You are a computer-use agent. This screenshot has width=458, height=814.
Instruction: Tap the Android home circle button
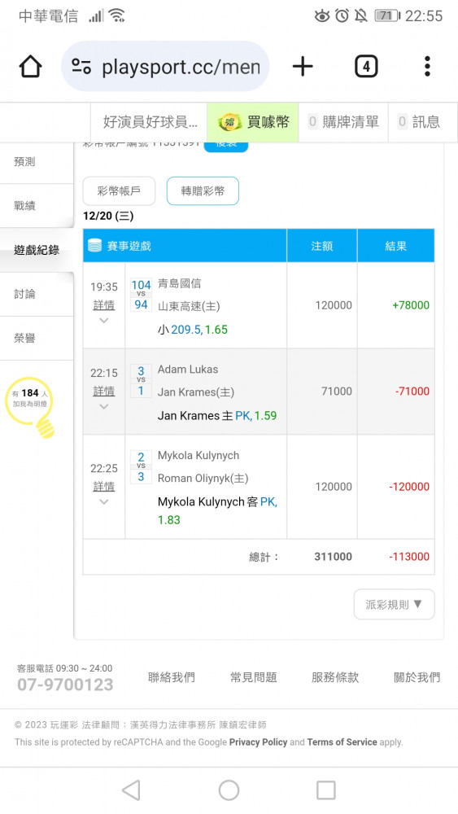coord(229,790)
